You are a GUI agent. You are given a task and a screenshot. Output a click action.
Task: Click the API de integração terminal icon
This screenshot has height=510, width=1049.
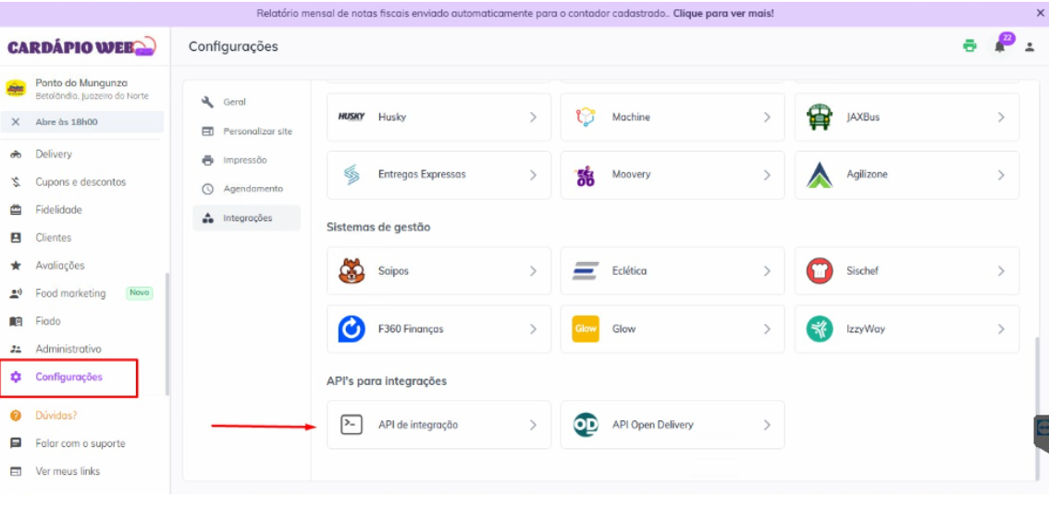coord(352,425)
